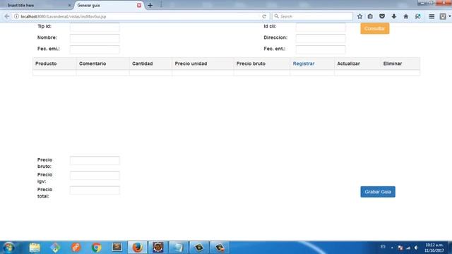This screenshot has width=452, height=254.
Task: Launch Google Chrome from the taskbar
Action: click(x=96, y=248)
